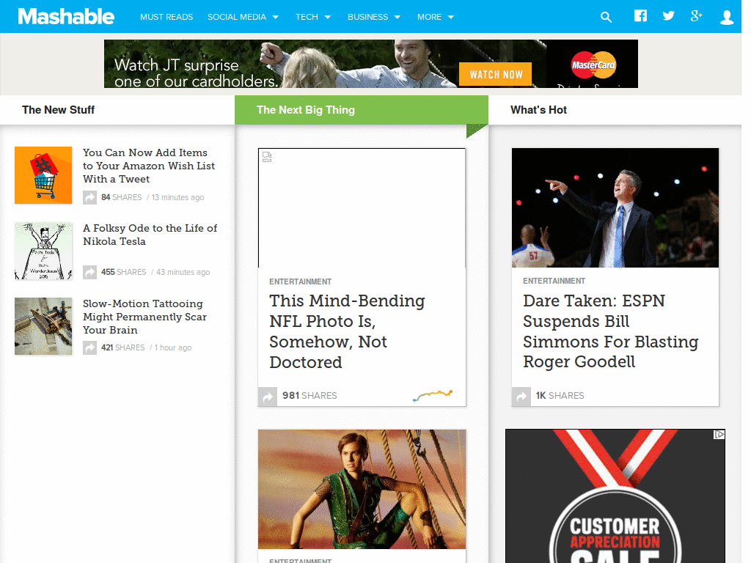
Task: Click '1 hour ago' timestamp
Action: (173, 347)
